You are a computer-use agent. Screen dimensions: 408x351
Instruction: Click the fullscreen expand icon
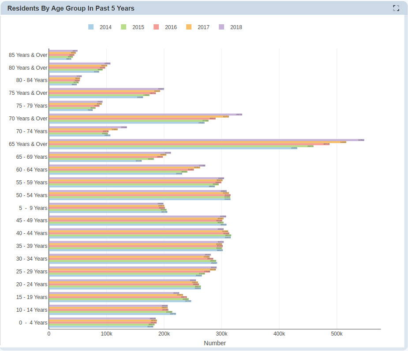[x=396, y=8]
